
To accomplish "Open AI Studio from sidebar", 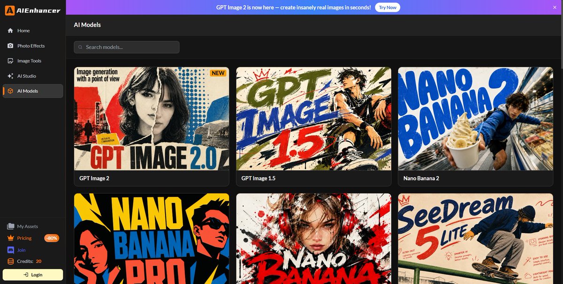I will (33, 76).
